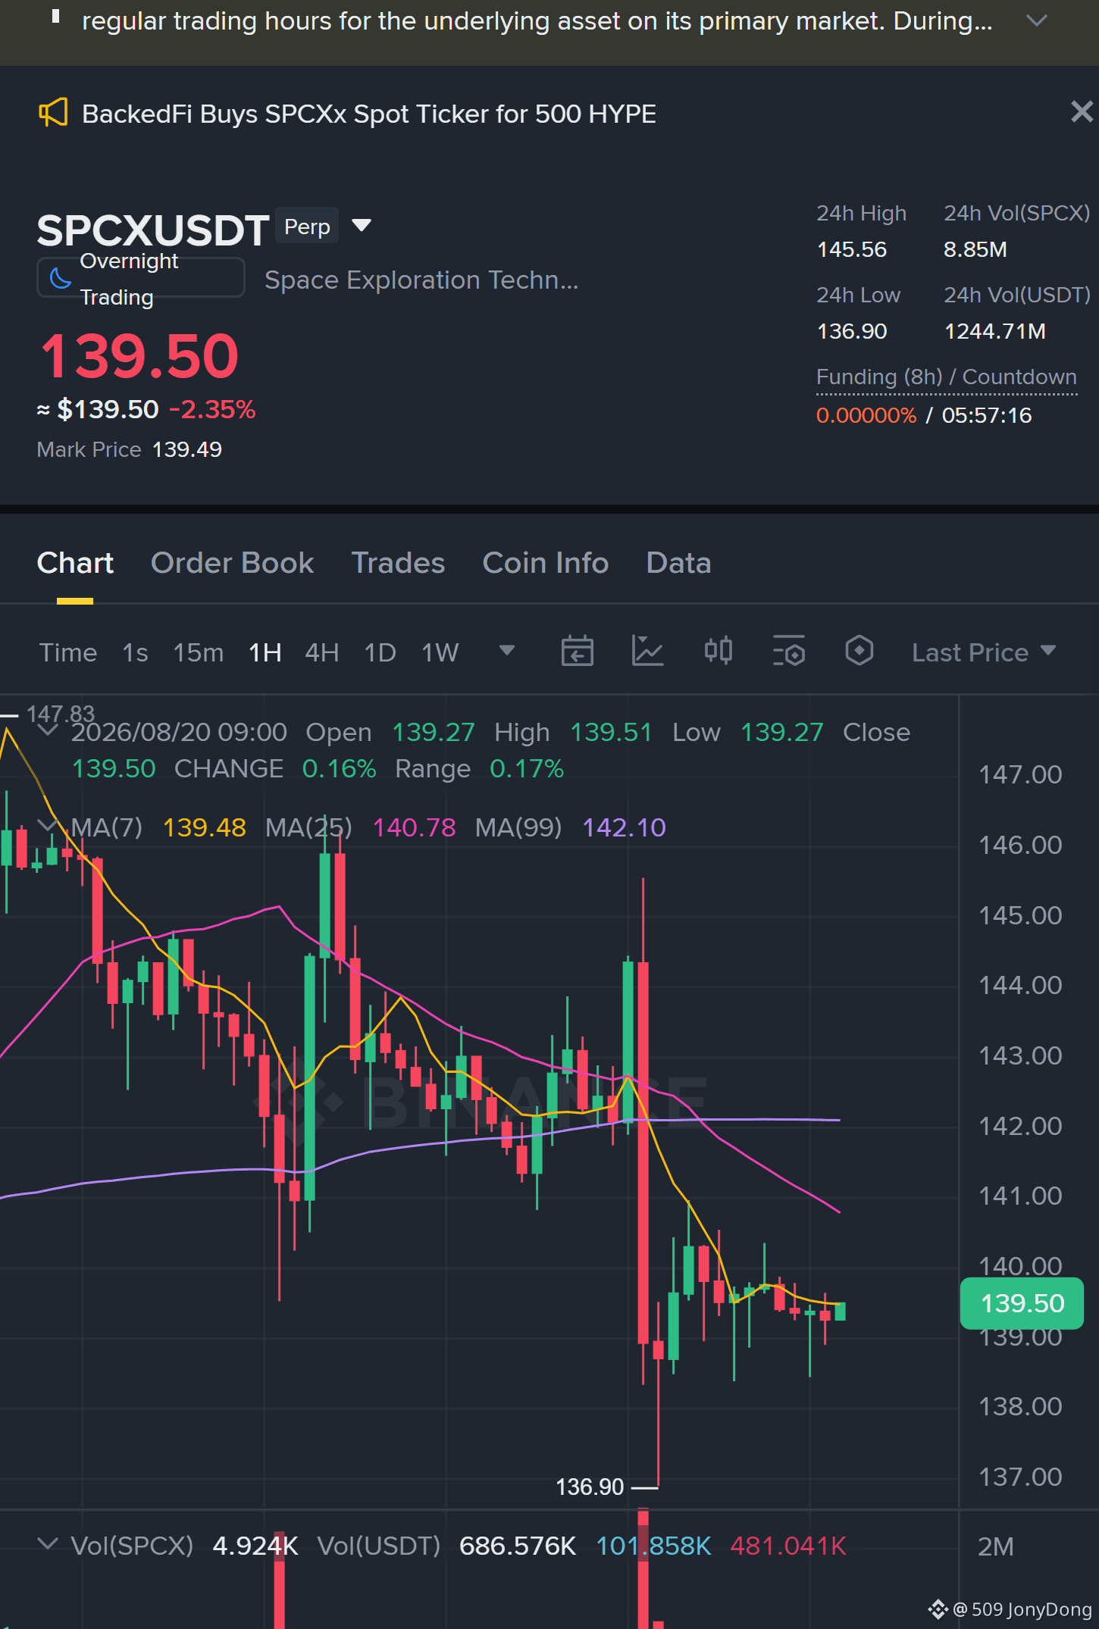Select the 1s interval

pyautogui.click(x=136, y=652)
